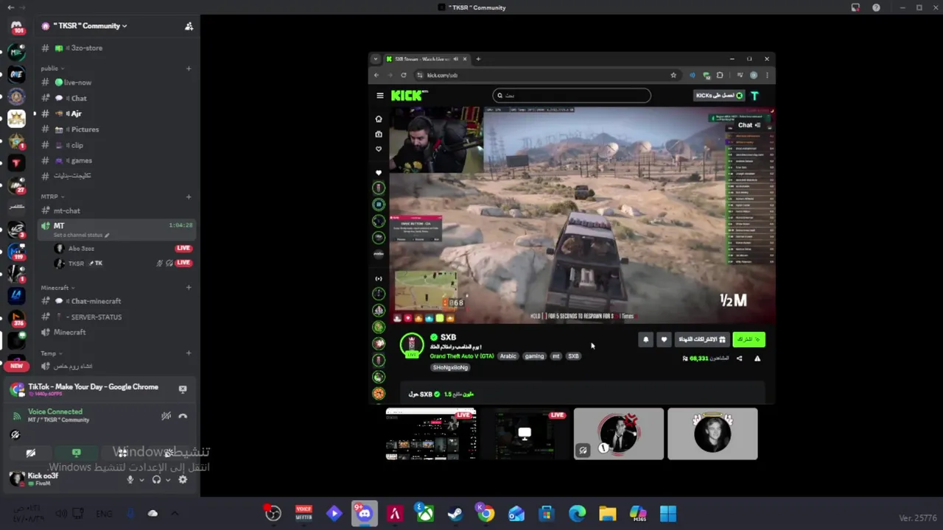The width and height of the screenshot is (943, 530).
Task: Edit the MT channel status pencil
Action: 107,236
